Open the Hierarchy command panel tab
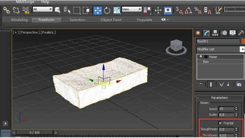 pyautogui.click(x=215, y=33)
